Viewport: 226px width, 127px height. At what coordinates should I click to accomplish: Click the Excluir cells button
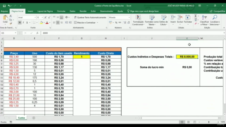(180, 20)
